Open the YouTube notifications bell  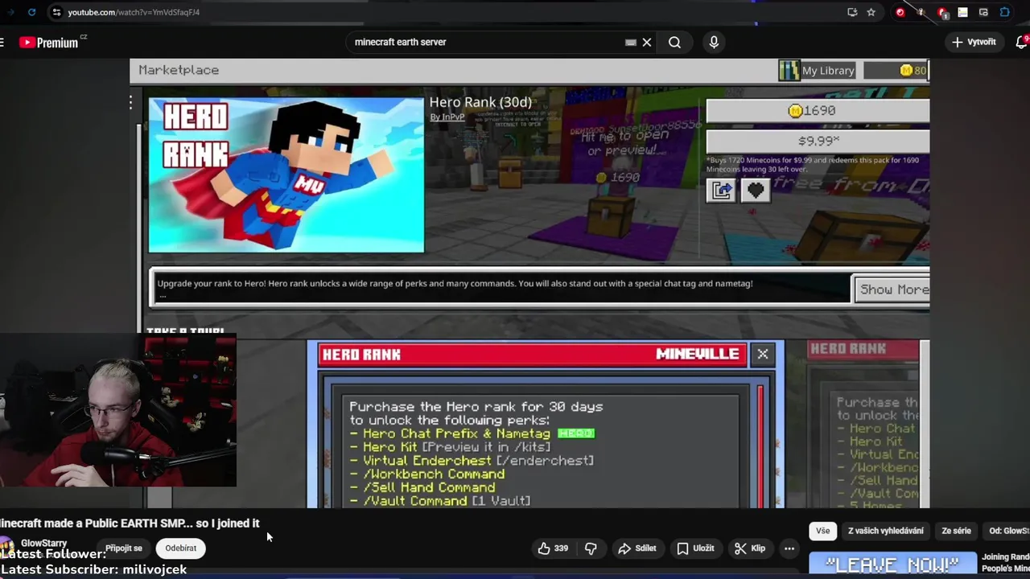click(1022, 42)
